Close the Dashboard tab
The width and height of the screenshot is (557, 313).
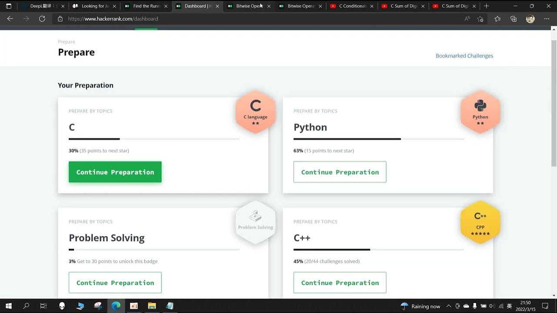pos(217,6)
